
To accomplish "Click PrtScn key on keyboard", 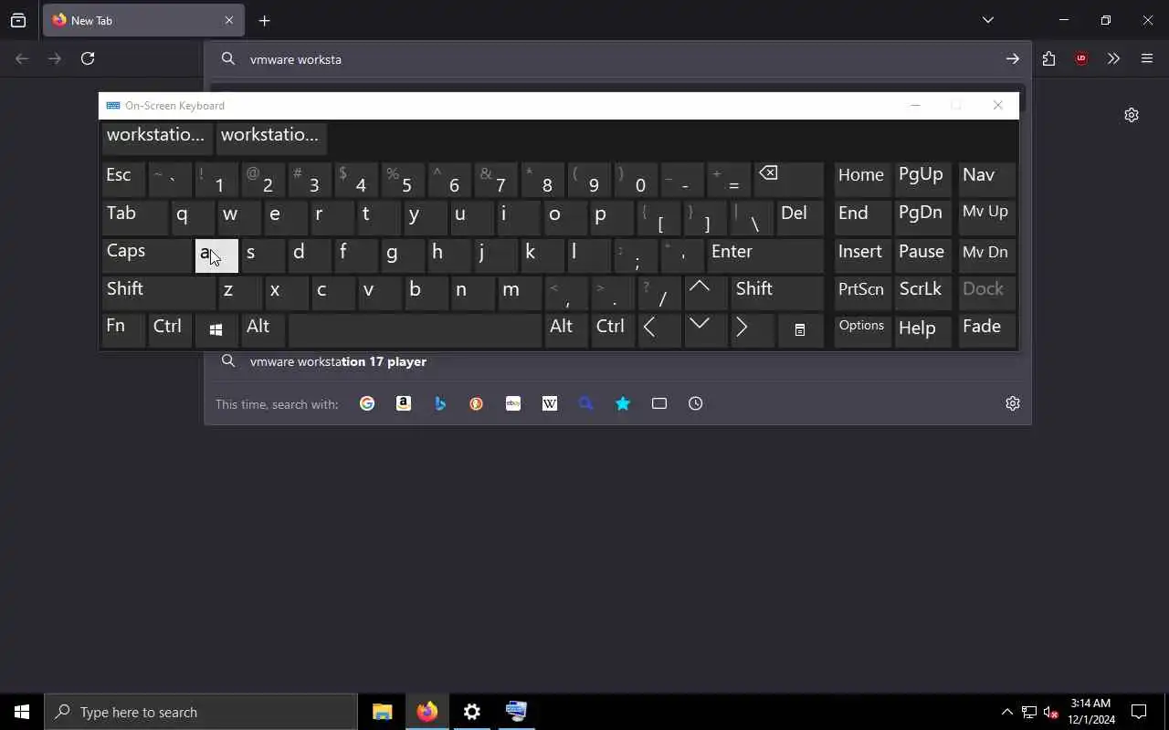I will (863, 293).
